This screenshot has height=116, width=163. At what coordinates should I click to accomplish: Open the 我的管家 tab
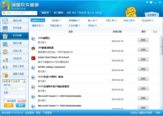pyautogui.click(x=152, y=15)
